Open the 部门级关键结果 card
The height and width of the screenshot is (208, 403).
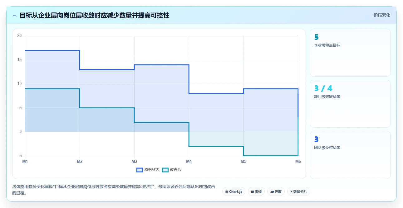click(x=350, y=104)
